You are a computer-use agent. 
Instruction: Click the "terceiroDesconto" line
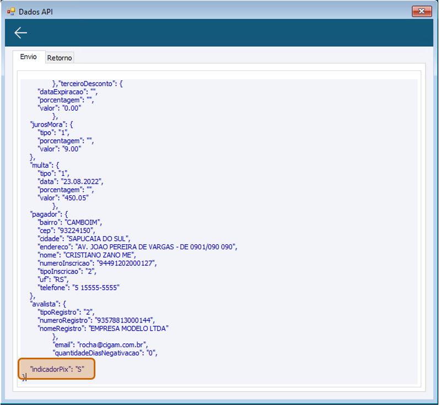[x=88, y=84]
